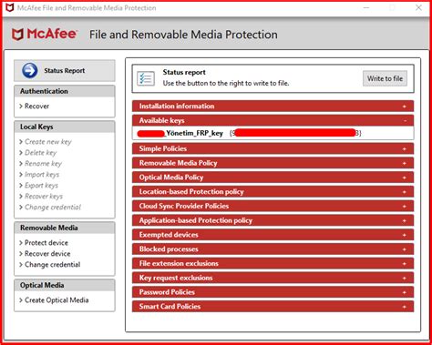Expand the Blocked processes section
The image size is (432, 345).
point(273,249)
